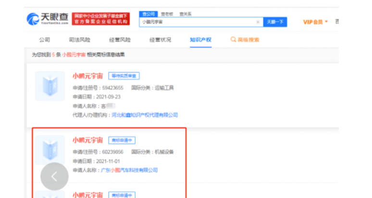Select application date 2021-09-23

[108, 97]
